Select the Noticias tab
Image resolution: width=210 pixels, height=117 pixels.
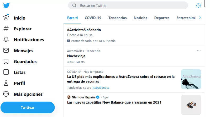click(140, 18)
